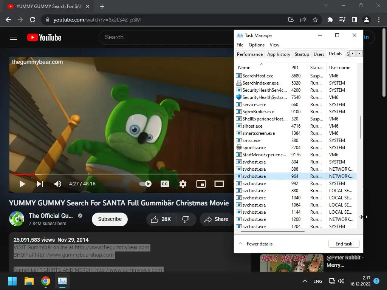Image resolution: width=387 pixels, height=290 pixels.
Task: Switch to theater mode icon
Action: (x=219, y=184)
